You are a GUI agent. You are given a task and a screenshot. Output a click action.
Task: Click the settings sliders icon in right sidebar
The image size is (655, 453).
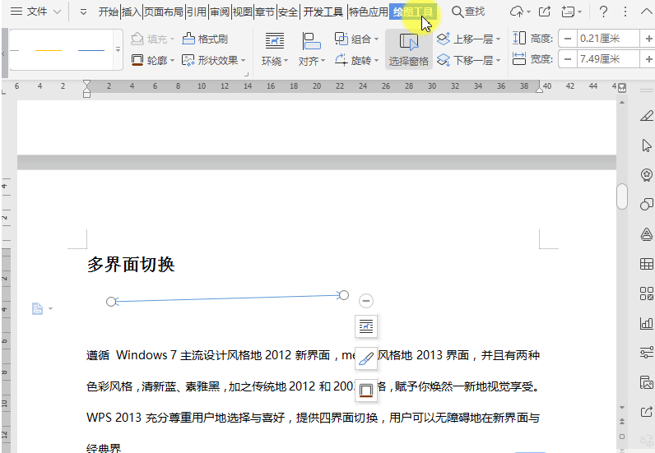[x=647, y=353]
